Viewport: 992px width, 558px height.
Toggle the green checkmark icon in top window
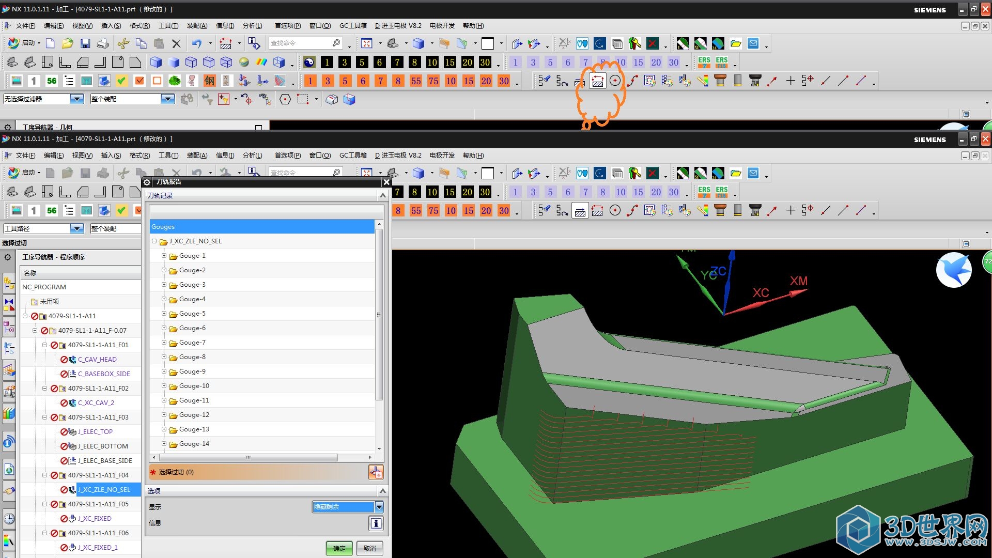[x=121, y=81]
